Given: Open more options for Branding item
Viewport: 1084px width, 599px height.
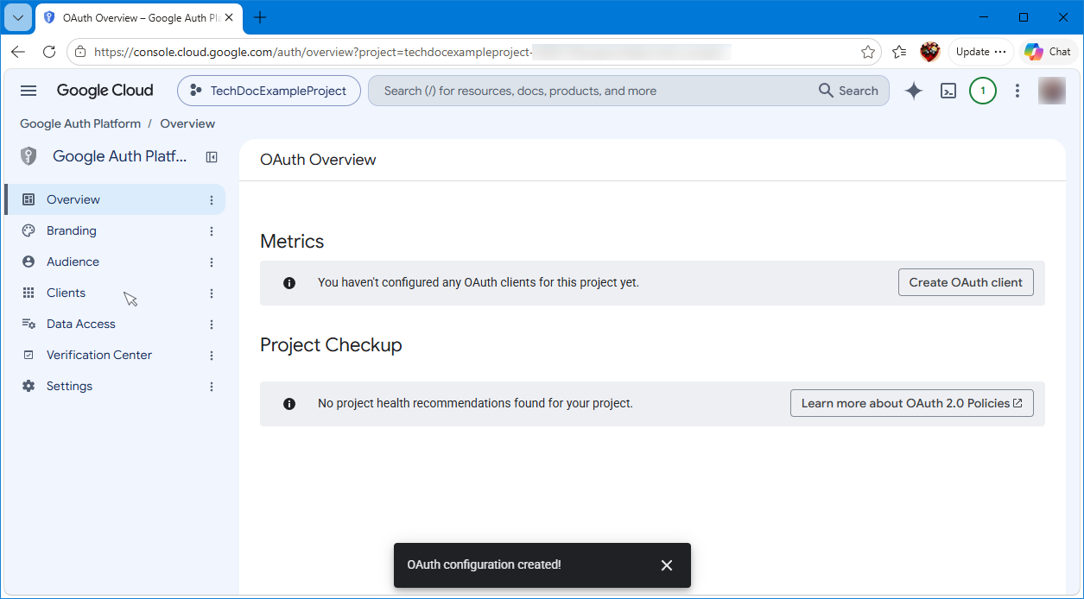Looking at the screenshot, I should coord(212,231).
